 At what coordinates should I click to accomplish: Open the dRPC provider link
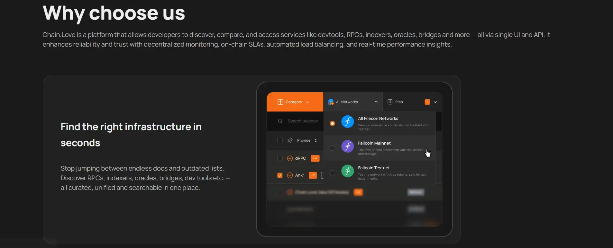point(300,158)
